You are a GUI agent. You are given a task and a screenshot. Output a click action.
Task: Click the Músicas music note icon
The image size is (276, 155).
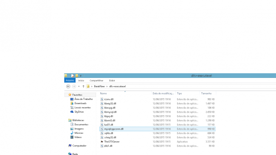click(x=72, y=133)
